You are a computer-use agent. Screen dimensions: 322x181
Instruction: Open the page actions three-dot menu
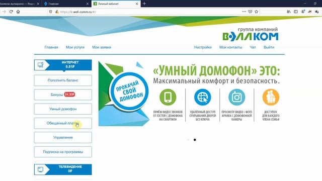pos(244,12)
